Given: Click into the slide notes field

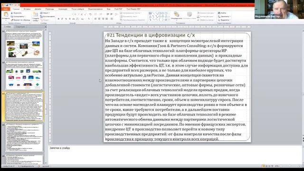Looking at the screenshot, I should pos(175,155).
